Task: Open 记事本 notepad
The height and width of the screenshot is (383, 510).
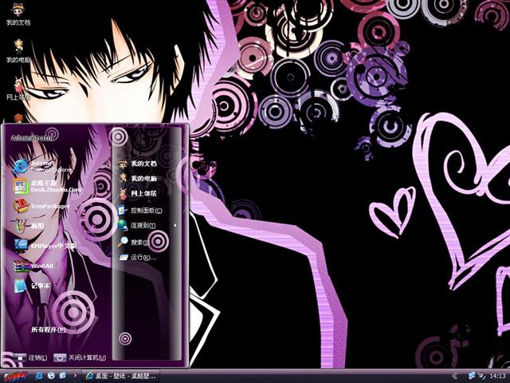Action: (32, 286)
